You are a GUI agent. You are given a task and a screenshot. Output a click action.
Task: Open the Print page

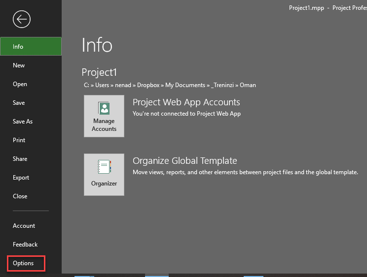[19, 140]
